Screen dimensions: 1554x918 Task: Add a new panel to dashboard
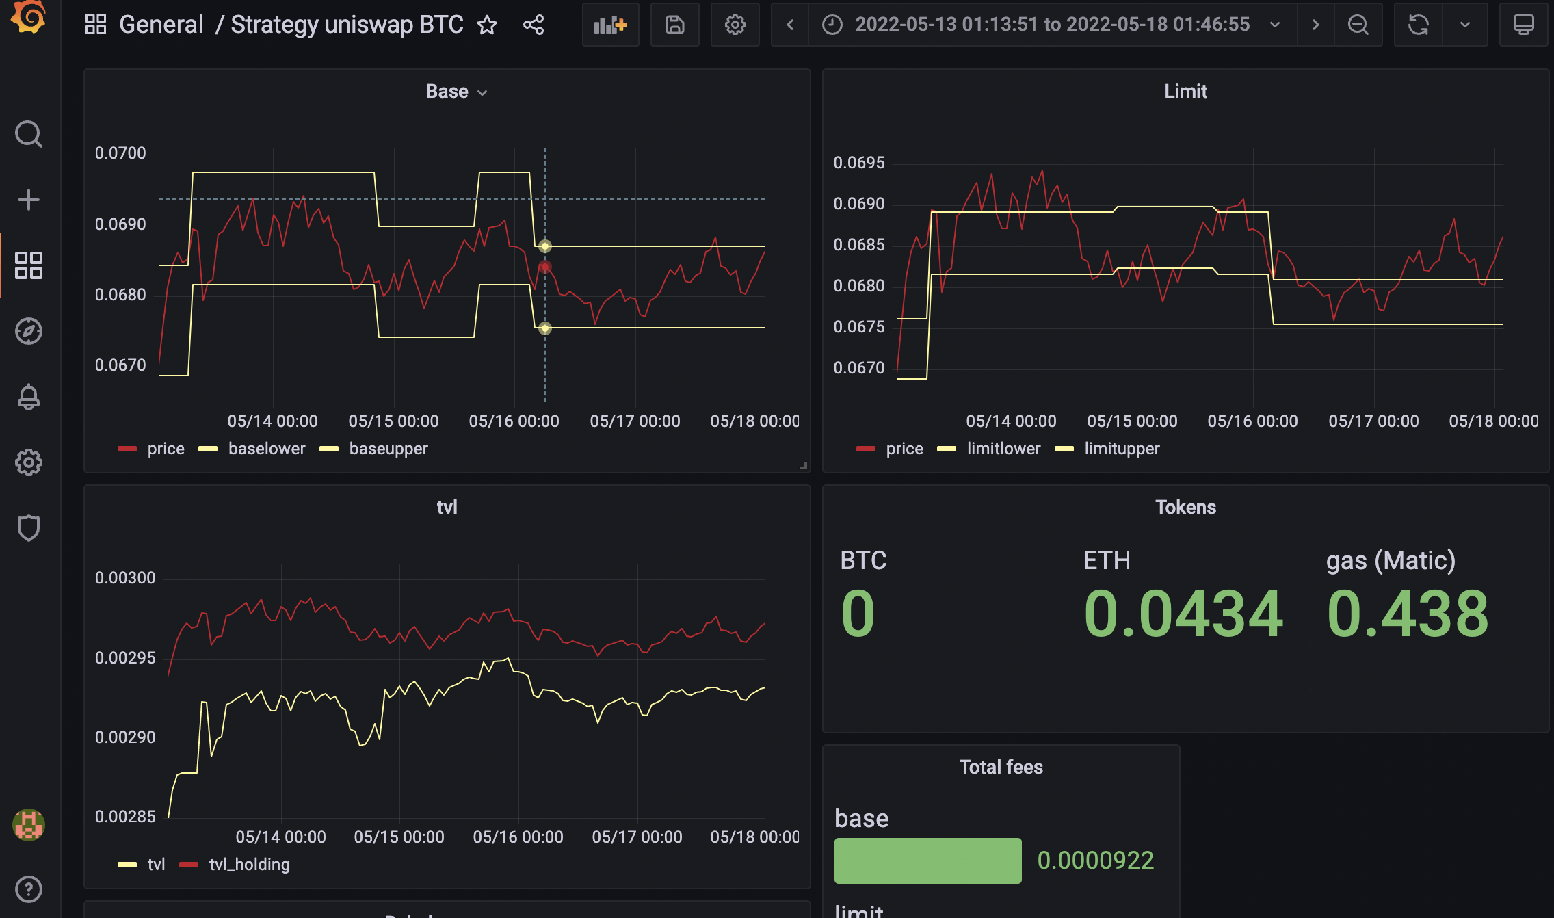click(x=611, y=25)
